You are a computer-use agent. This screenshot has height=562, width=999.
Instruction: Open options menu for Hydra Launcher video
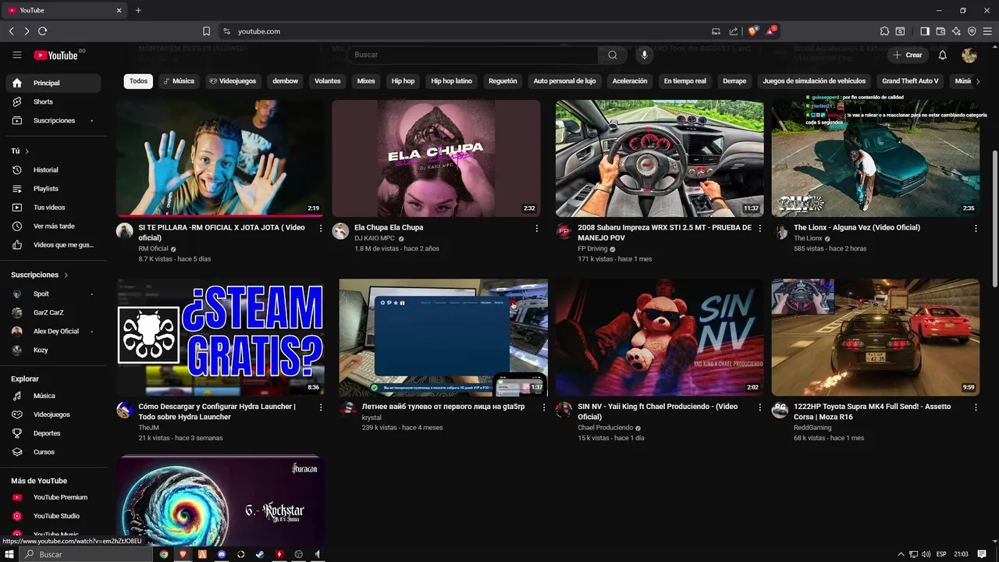321,407
